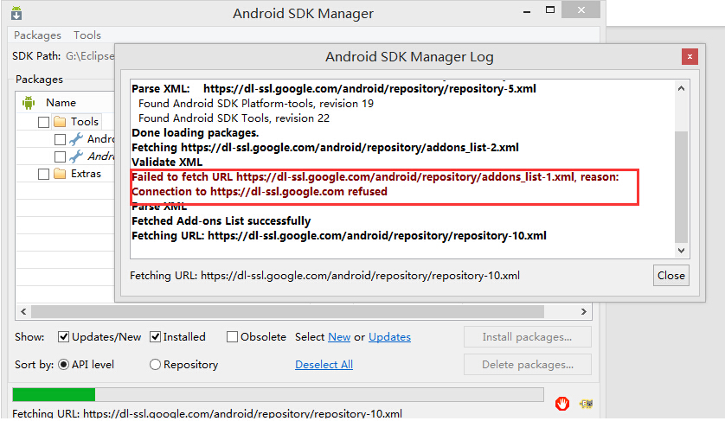Click the log scrollbar down arrow
Viewport: 725px width, 421px height.
pyautogui.click(x=681, y=251)
